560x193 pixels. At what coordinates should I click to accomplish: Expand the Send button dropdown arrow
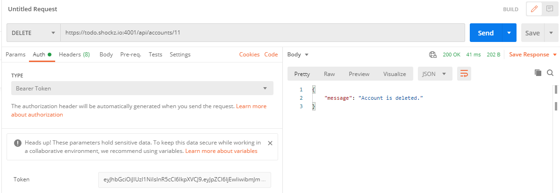pos(509,33)
